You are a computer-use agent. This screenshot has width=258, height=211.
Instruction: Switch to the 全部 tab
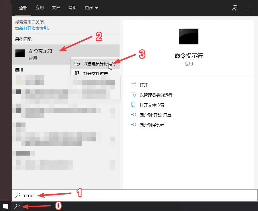[23, 8]
